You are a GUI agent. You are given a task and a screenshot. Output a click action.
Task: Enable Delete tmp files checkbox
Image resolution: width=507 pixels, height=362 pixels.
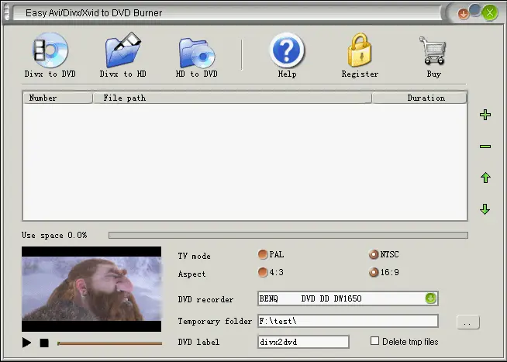pyautogui.click(x=375, y=341)
